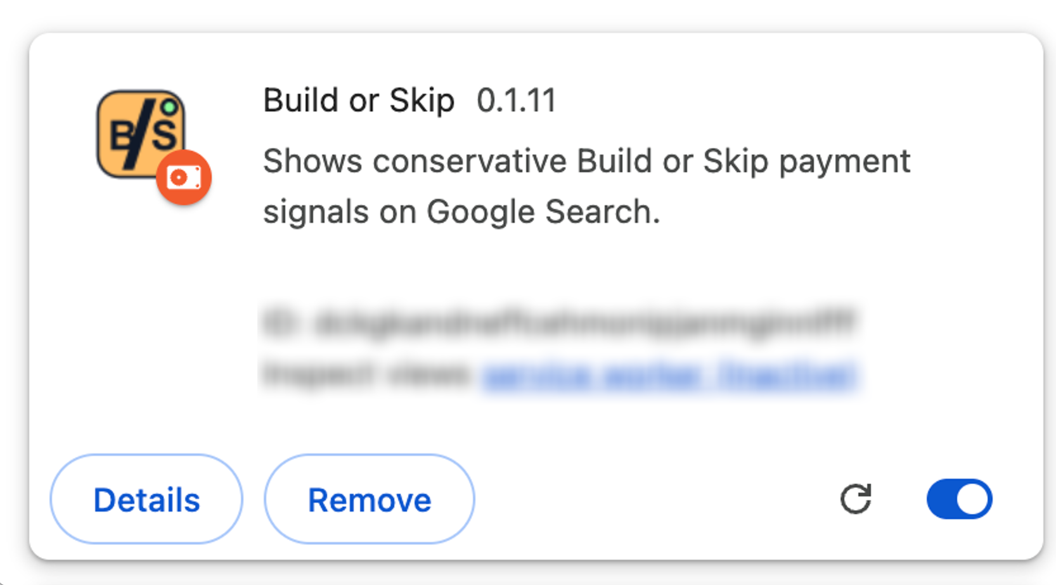
Task: Click the description line mentioning payment
Action: (586, 161)
